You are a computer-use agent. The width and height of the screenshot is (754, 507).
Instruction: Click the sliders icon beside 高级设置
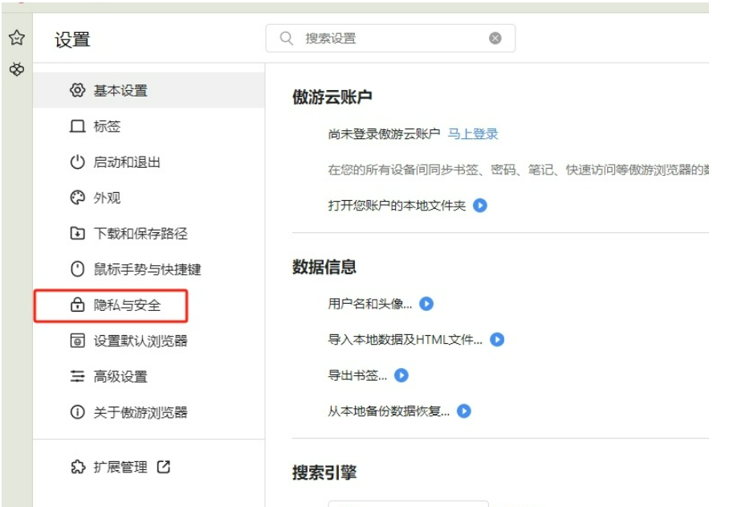tap(77, 376)
